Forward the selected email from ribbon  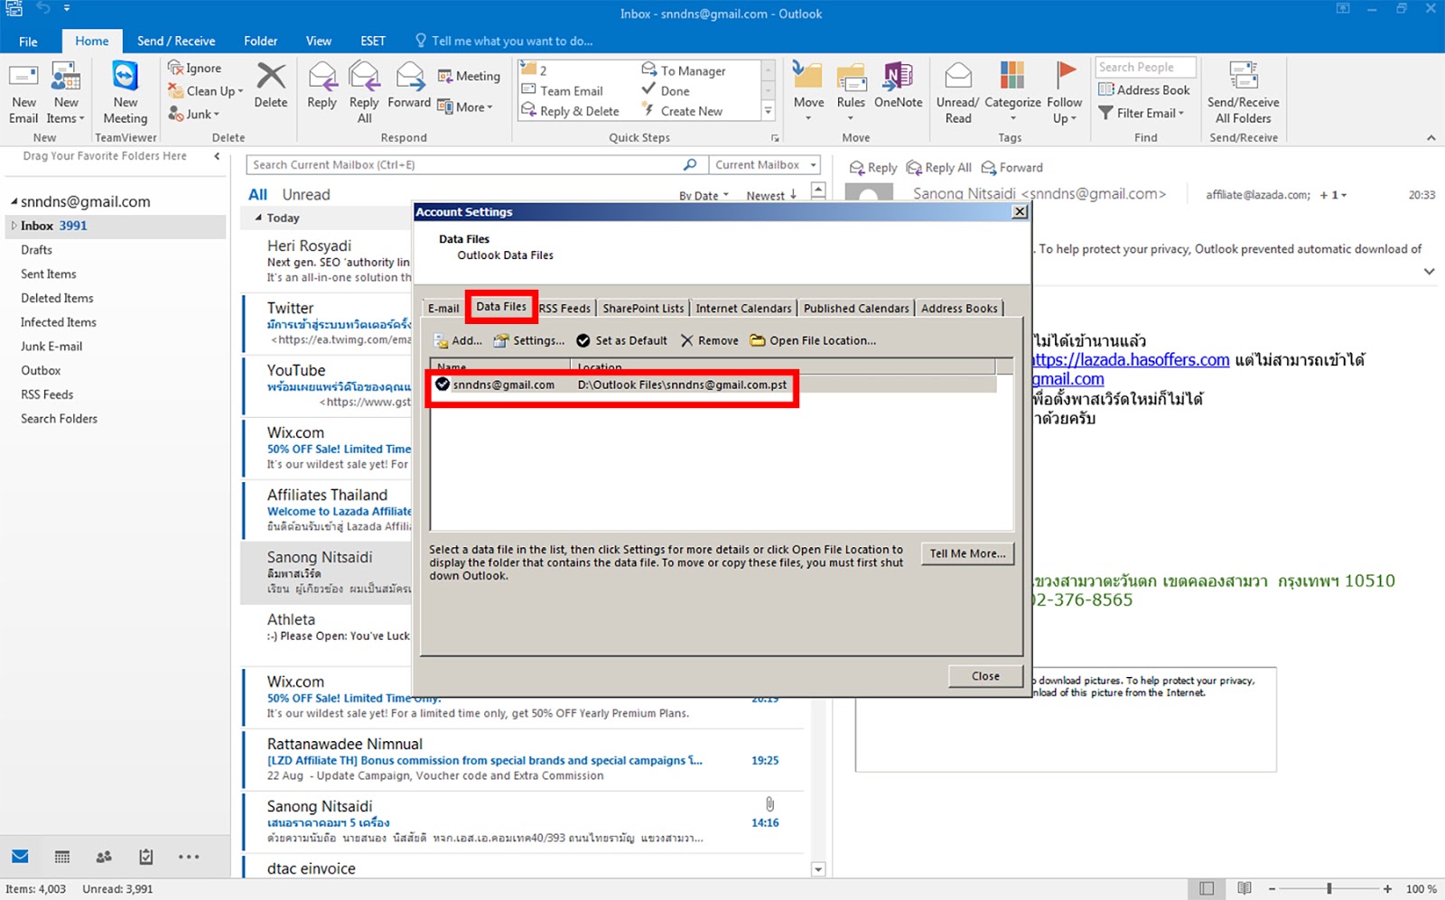(x=409, y=86)
